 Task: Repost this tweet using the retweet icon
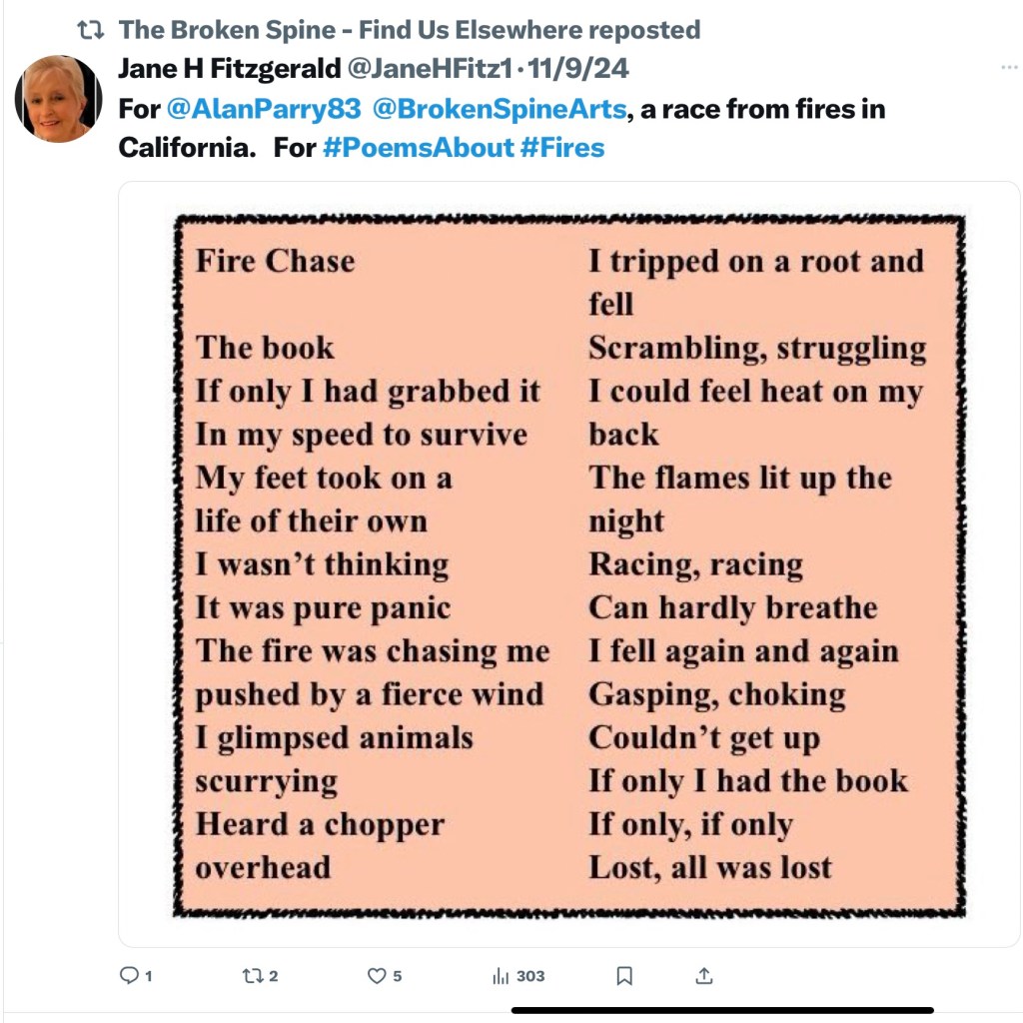click(253, 975)
